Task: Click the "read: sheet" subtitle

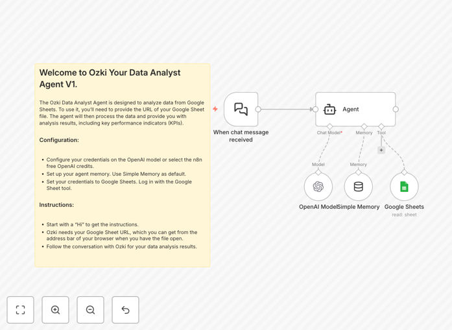Action: [404, 215]
